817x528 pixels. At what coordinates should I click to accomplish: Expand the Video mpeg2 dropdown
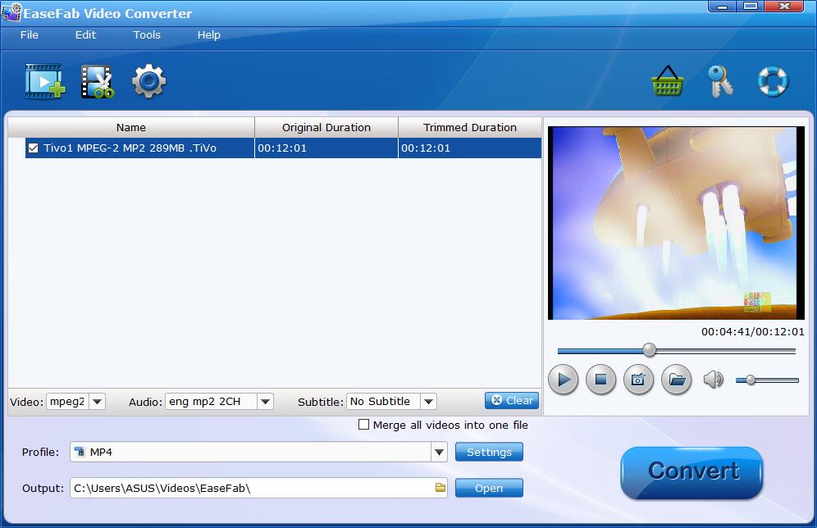click(97, 402)
